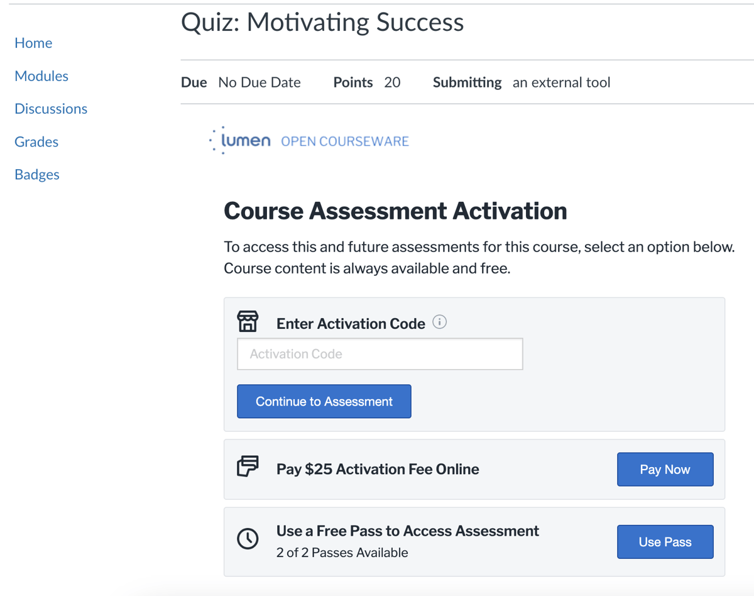Click the Course Assessment Activation heading
This screenshot has width=754, height=596.
point(395,211)
